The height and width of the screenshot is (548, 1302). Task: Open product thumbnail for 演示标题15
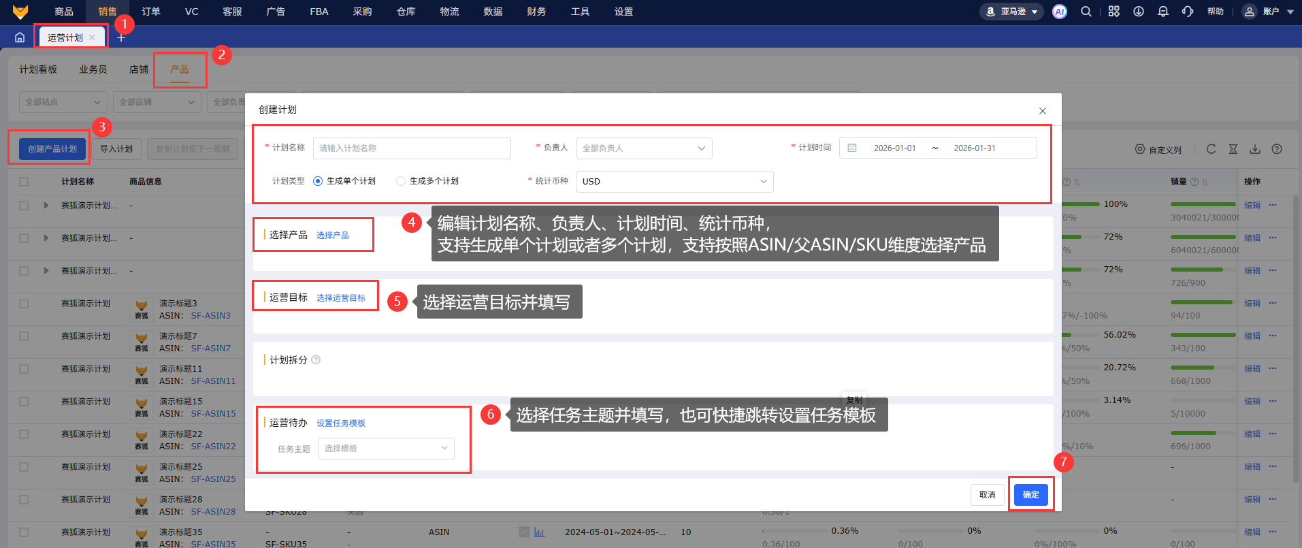142,407
